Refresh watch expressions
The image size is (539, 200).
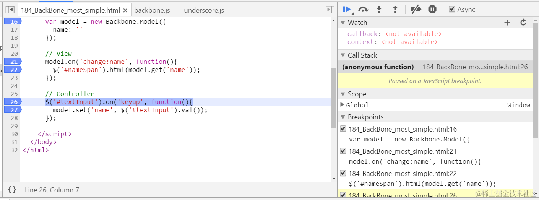pyautogui.click(x=523, y=23)
